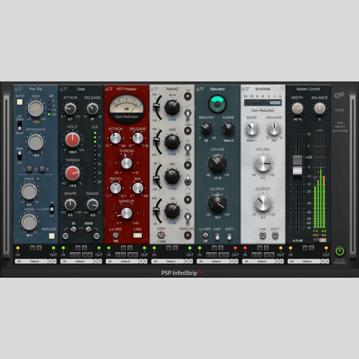The image size is (359, 359).
Task: Enable MON on the Gate module
Action: point(87,255)
